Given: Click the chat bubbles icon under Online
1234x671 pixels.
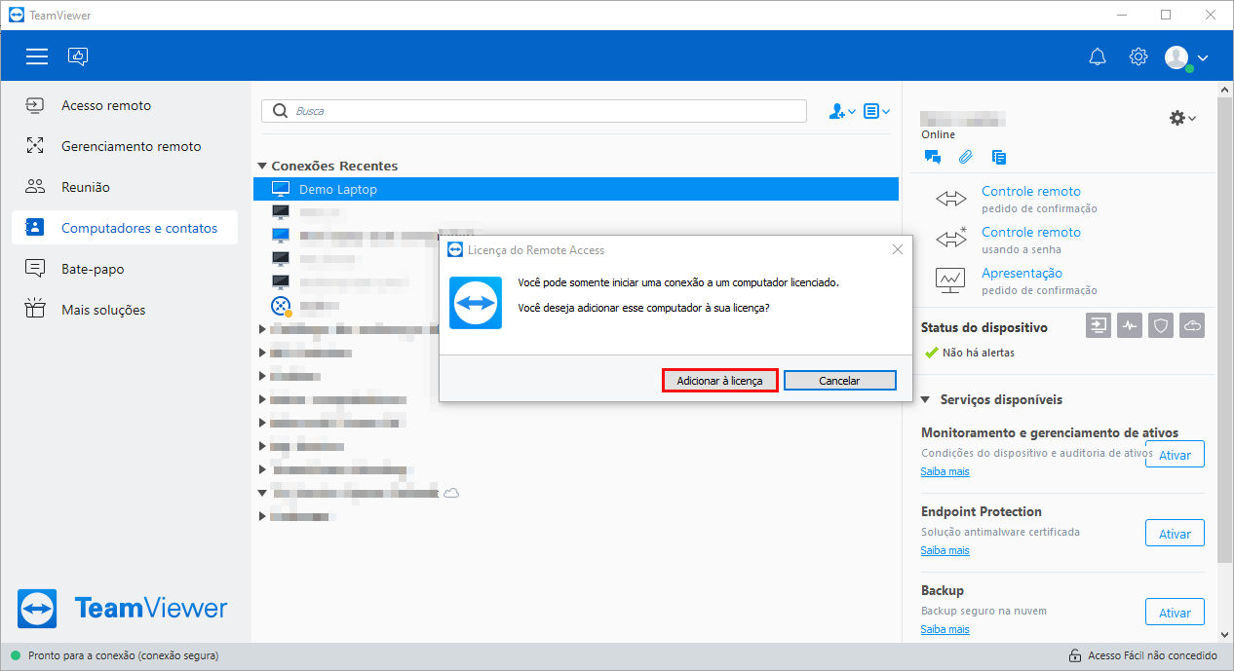Looking at the screenshot, I should (932, 157).
